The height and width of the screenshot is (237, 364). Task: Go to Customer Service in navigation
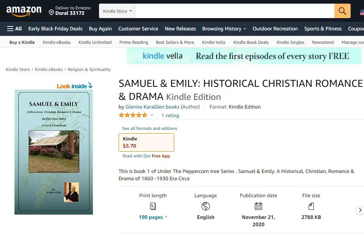(x=138, y=29)
